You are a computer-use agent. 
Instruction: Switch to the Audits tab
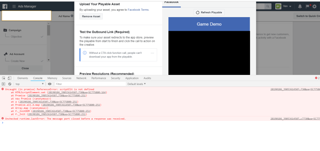pyautogui.click(x=147, y=78)
